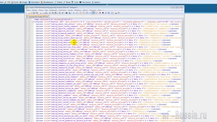Cut selection with the scissors icon
The image size is (217, 122).
(50, 13)
